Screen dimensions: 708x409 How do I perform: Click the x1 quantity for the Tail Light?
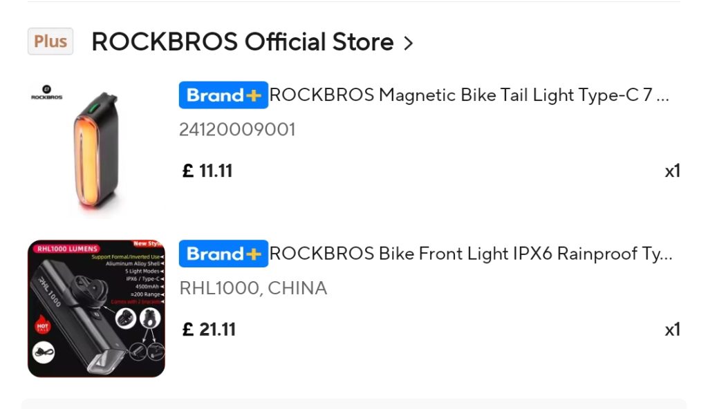tap(672, 171)
